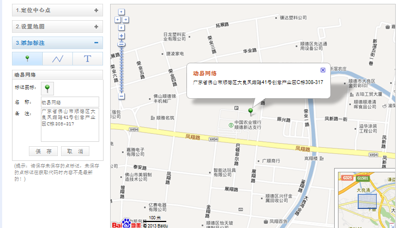The width and height of the screenshot is (399, 228).
Task: Click the Baidu map logo
Action: [126, 224]
